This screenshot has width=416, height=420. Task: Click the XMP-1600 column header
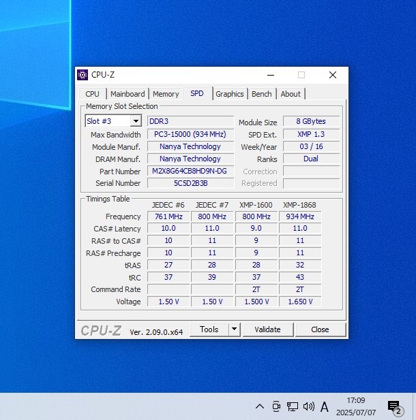[x=256, y=205]
